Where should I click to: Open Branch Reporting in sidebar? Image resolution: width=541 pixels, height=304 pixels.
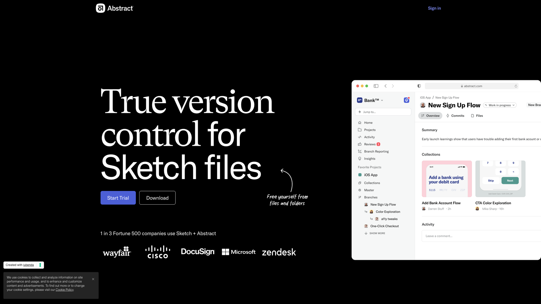pos(376,151)
